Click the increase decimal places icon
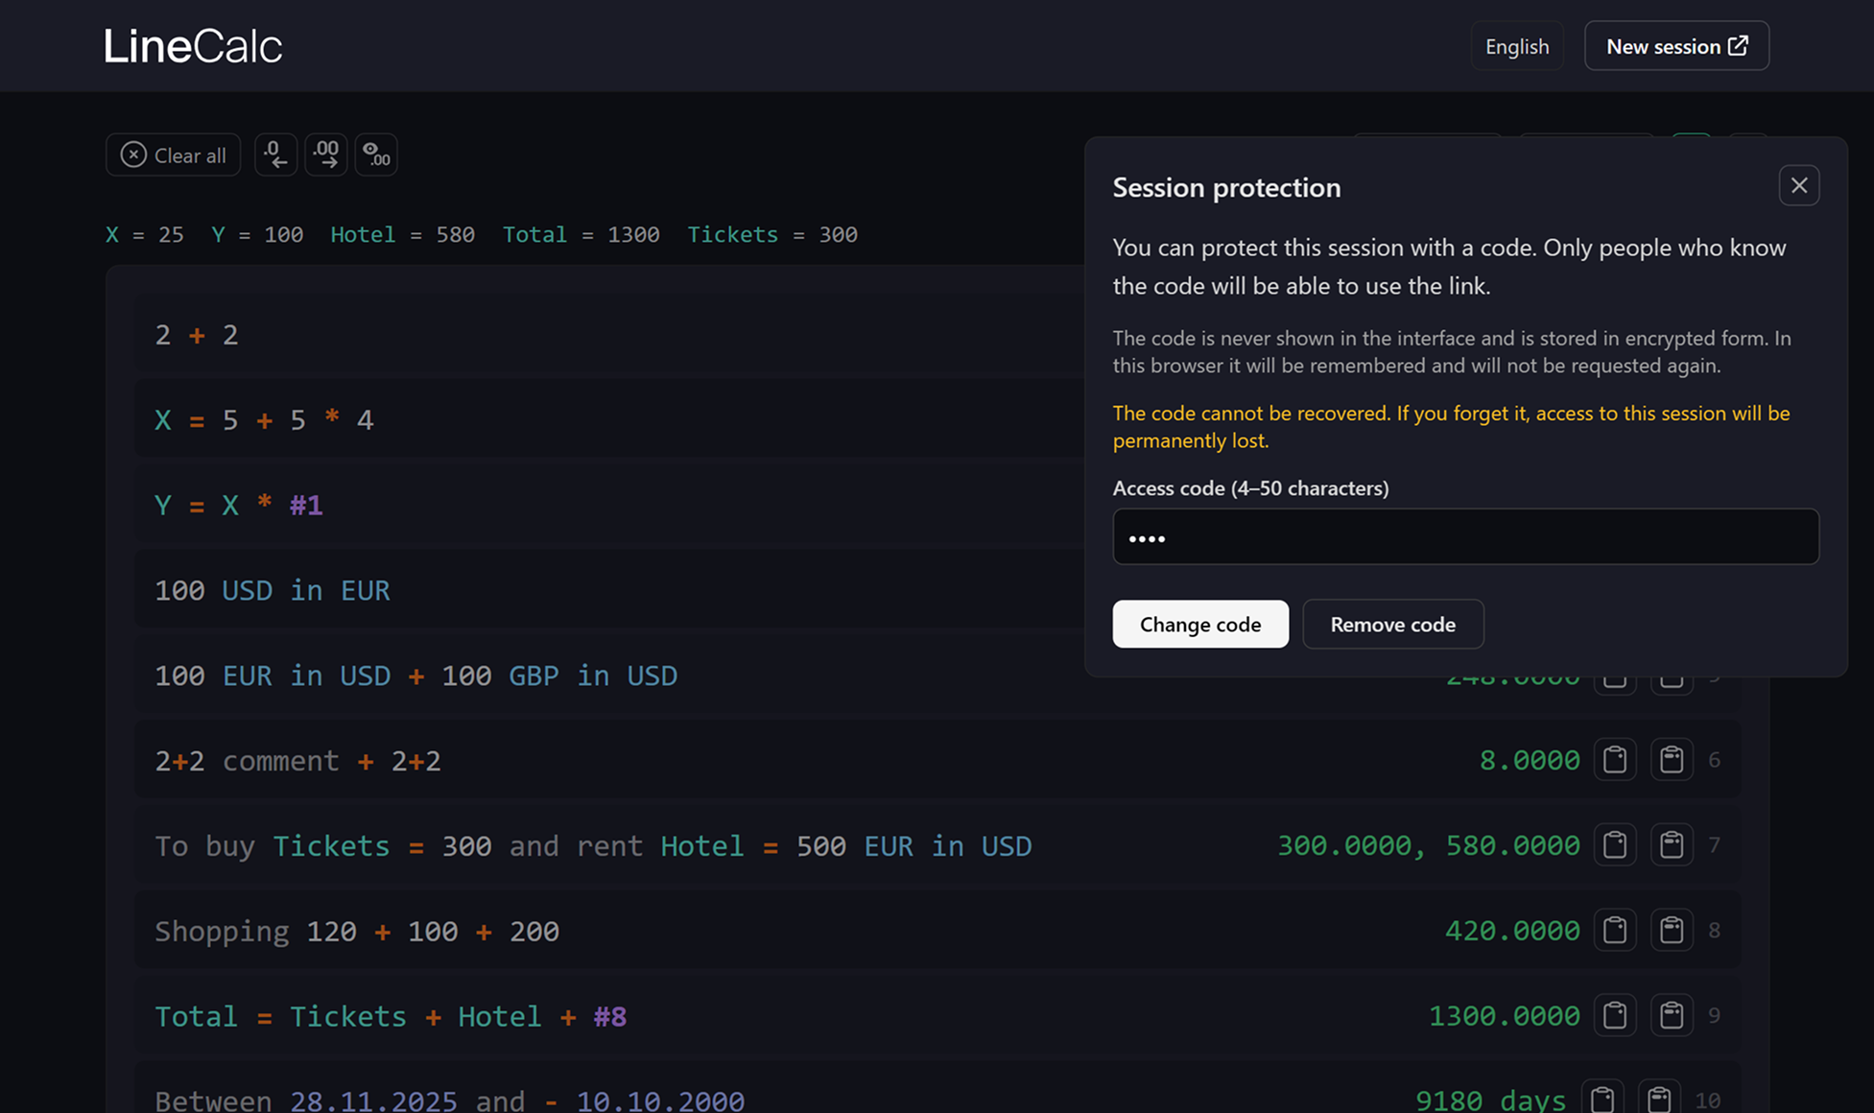The image size is (1874, 1113). 325,154
